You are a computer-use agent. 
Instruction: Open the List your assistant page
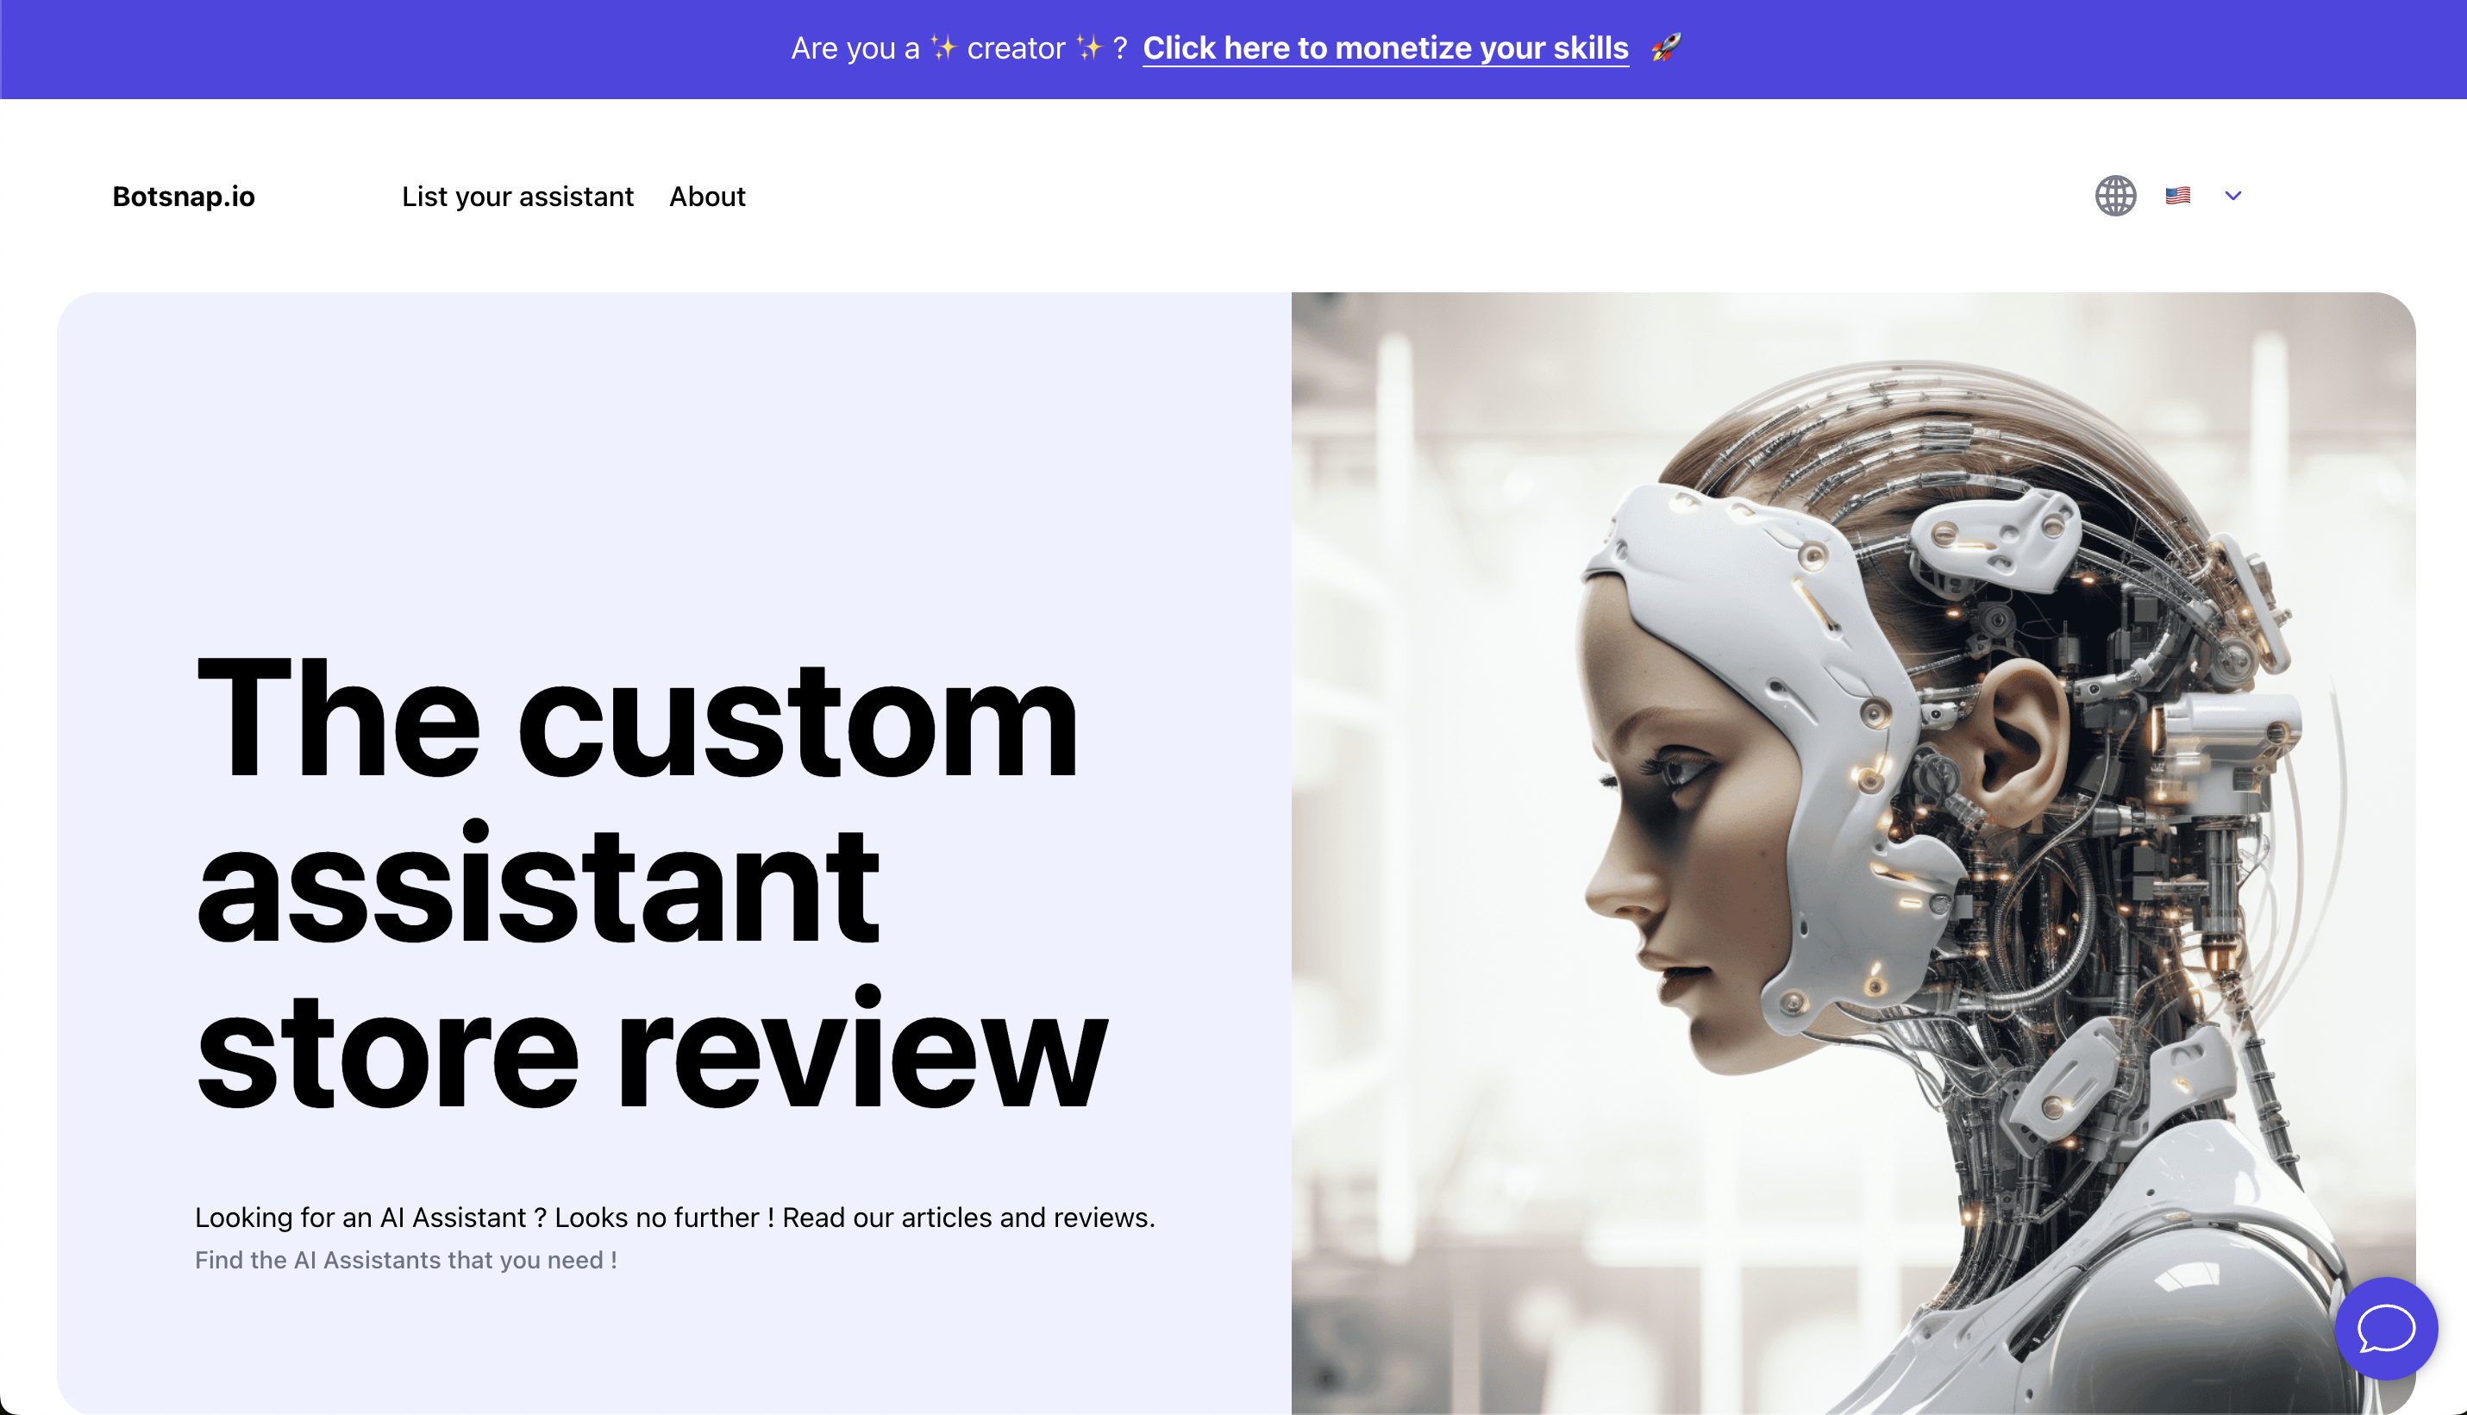click(x=517, y=197)
